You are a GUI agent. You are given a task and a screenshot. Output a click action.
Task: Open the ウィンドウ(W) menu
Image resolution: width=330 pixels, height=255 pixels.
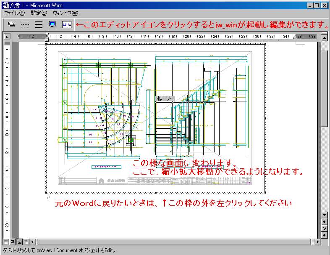(x=65, y=13)
